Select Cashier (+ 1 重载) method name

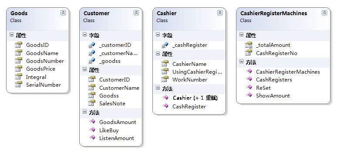tap(195, 98)
